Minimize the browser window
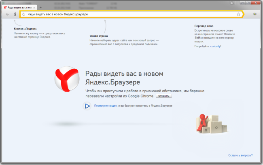Screen dimensions: 263x165 click(x=242, y=2)
